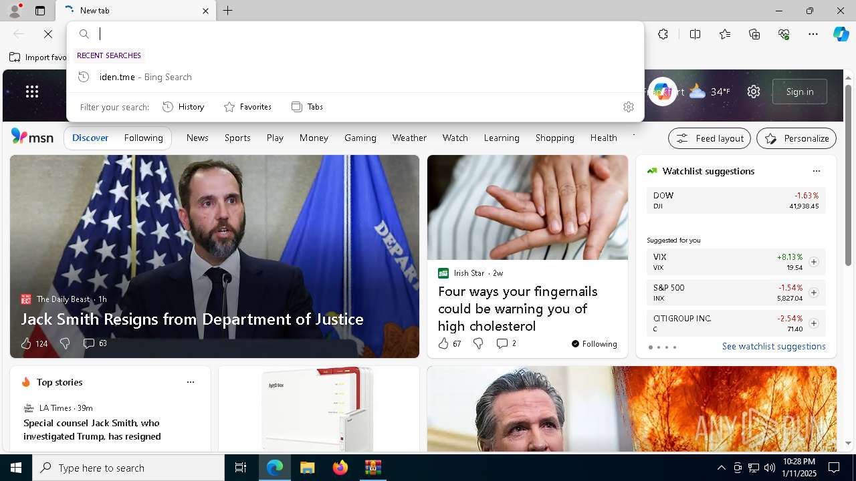Image resolution: width=856 pixels, height=481 pixels.
Task: Click the Sign in button
Action: [x=800, y=92]
